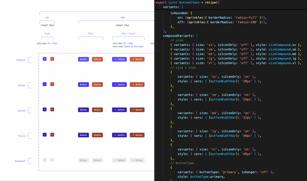The image size is (307, 181).
Task: Choose the red text-only Button in Active row
Action: click(x=97, y=110)
